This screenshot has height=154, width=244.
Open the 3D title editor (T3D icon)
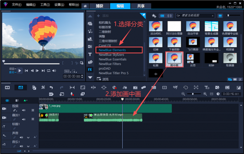tap(207, 88)
